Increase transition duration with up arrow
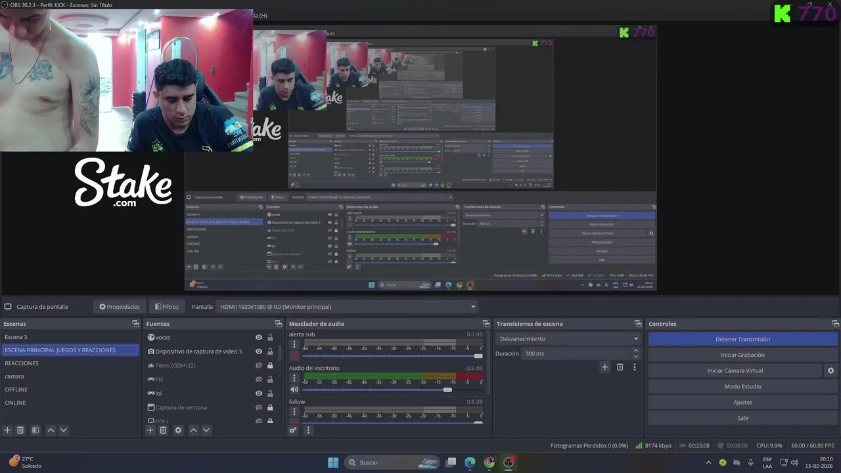 635,351
